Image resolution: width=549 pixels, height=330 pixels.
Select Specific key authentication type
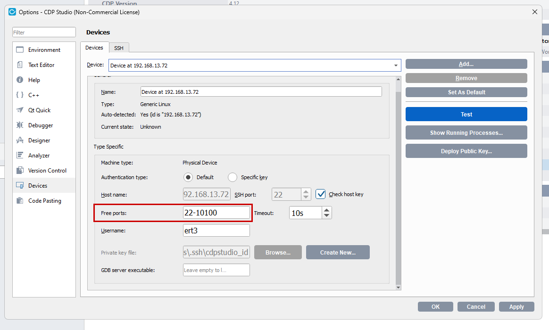(x=233, y=177)
